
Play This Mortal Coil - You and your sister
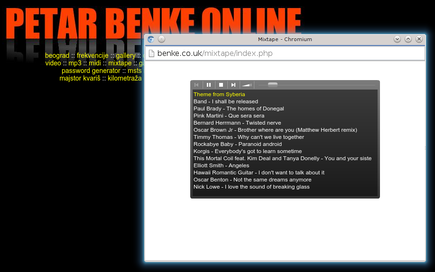[x=282, y=158]
